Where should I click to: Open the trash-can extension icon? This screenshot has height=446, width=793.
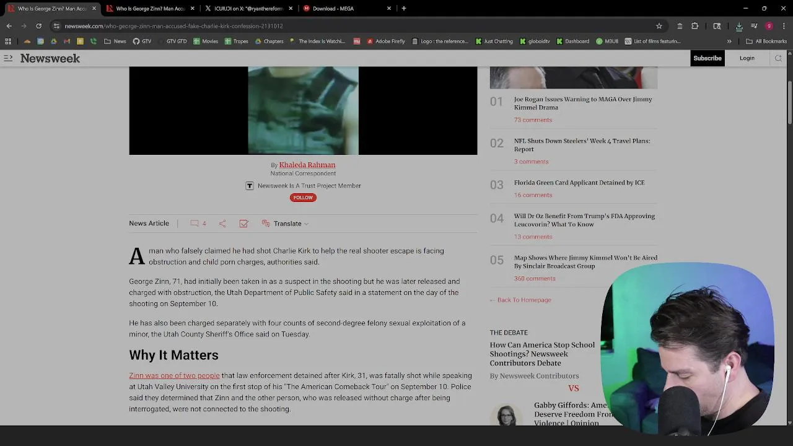pos(680,26)
